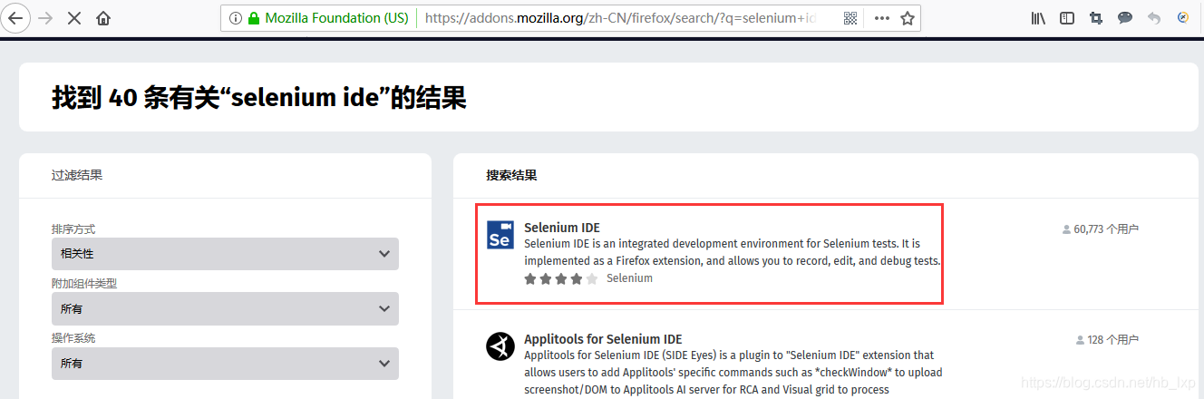Open site information icon in address bar
Screen dimensions: 1204x399
[236, 18]
